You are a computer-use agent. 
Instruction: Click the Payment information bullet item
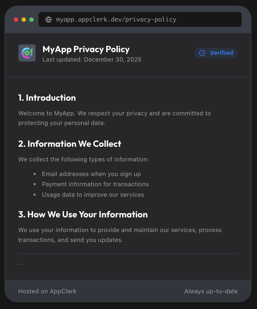click(x=95, y=184)
